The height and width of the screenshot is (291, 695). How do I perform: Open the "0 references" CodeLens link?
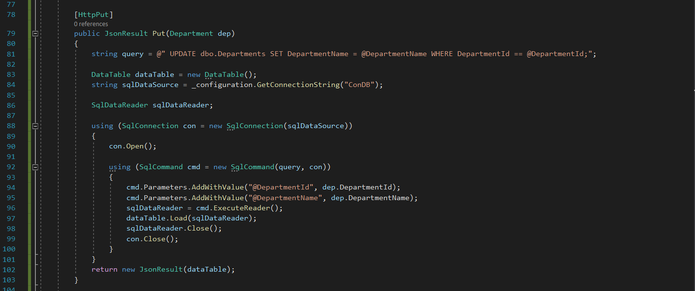click(x=91, y=24)
